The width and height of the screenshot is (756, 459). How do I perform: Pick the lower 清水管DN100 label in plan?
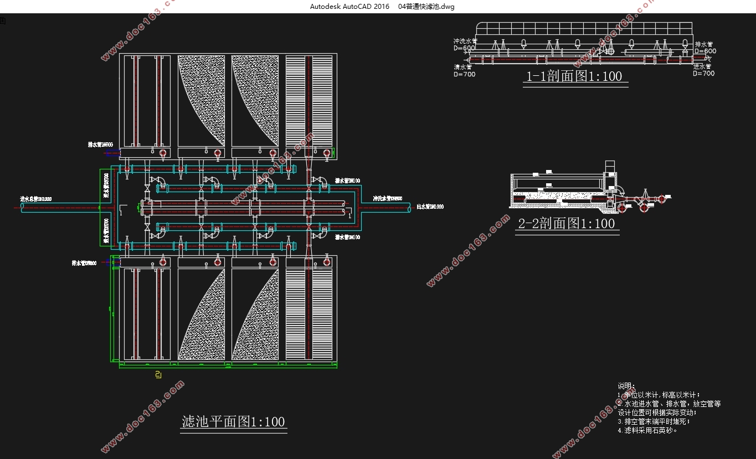347,237
